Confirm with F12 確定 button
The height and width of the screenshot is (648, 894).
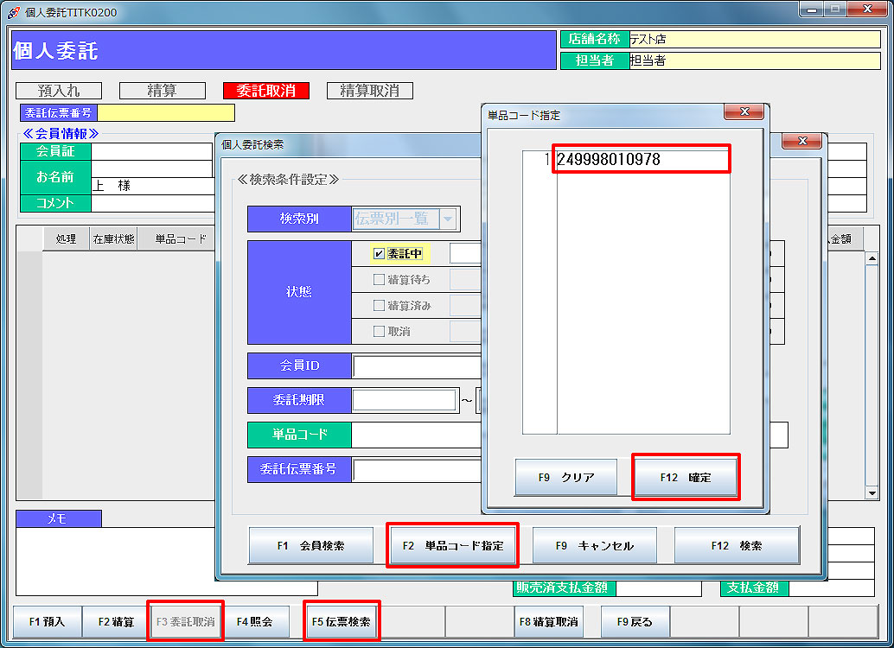click(x=686, y=477)
